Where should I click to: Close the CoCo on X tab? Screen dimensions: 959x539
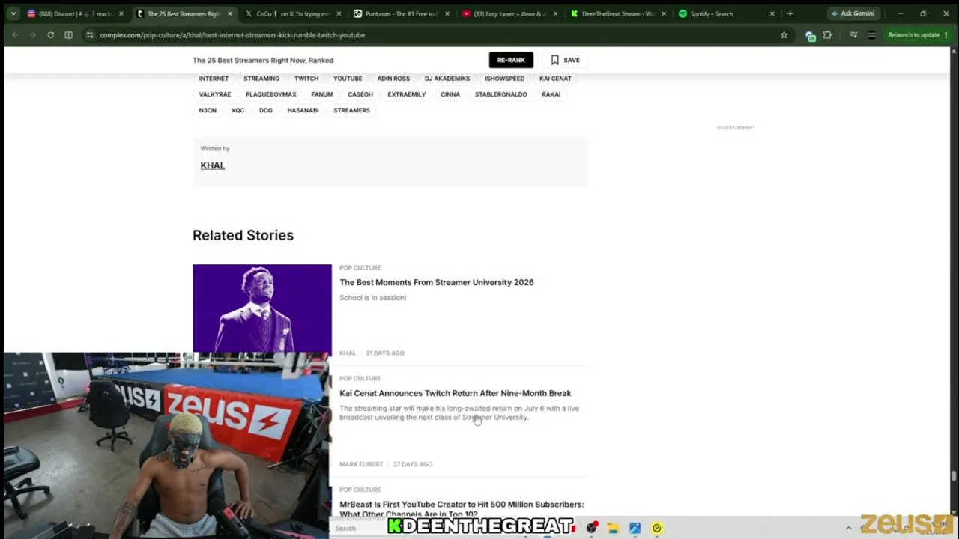339,13
